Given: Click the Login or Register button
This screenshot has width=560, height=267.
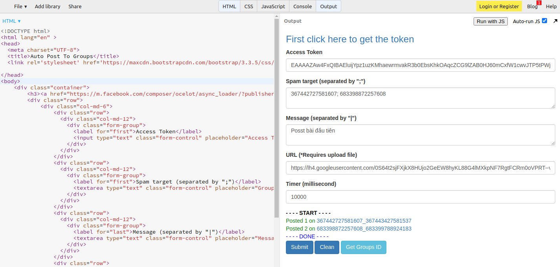Looking at the screenshot, I should pyautogui.click(x=499, y=6).
